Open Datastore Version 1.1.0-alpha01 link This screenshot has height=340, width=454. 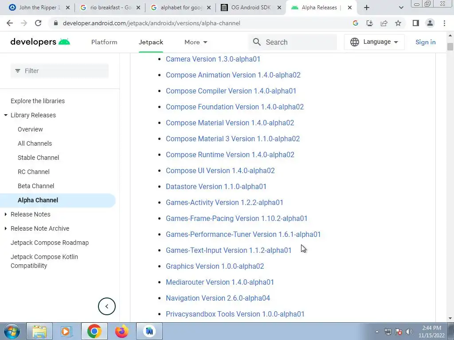216,186
